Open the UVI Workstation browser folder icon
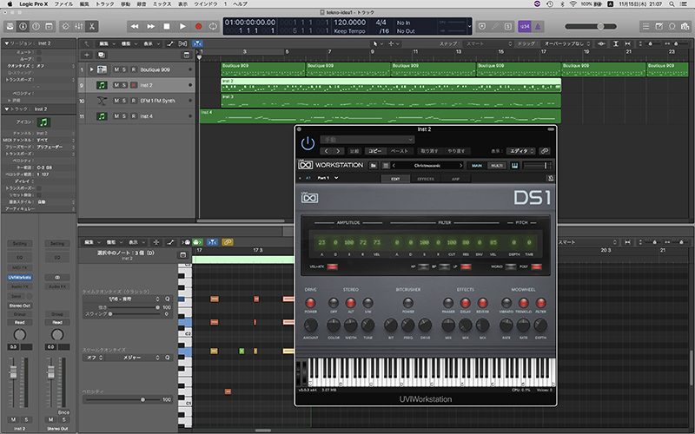695x434 pixels. coord(374,166)
